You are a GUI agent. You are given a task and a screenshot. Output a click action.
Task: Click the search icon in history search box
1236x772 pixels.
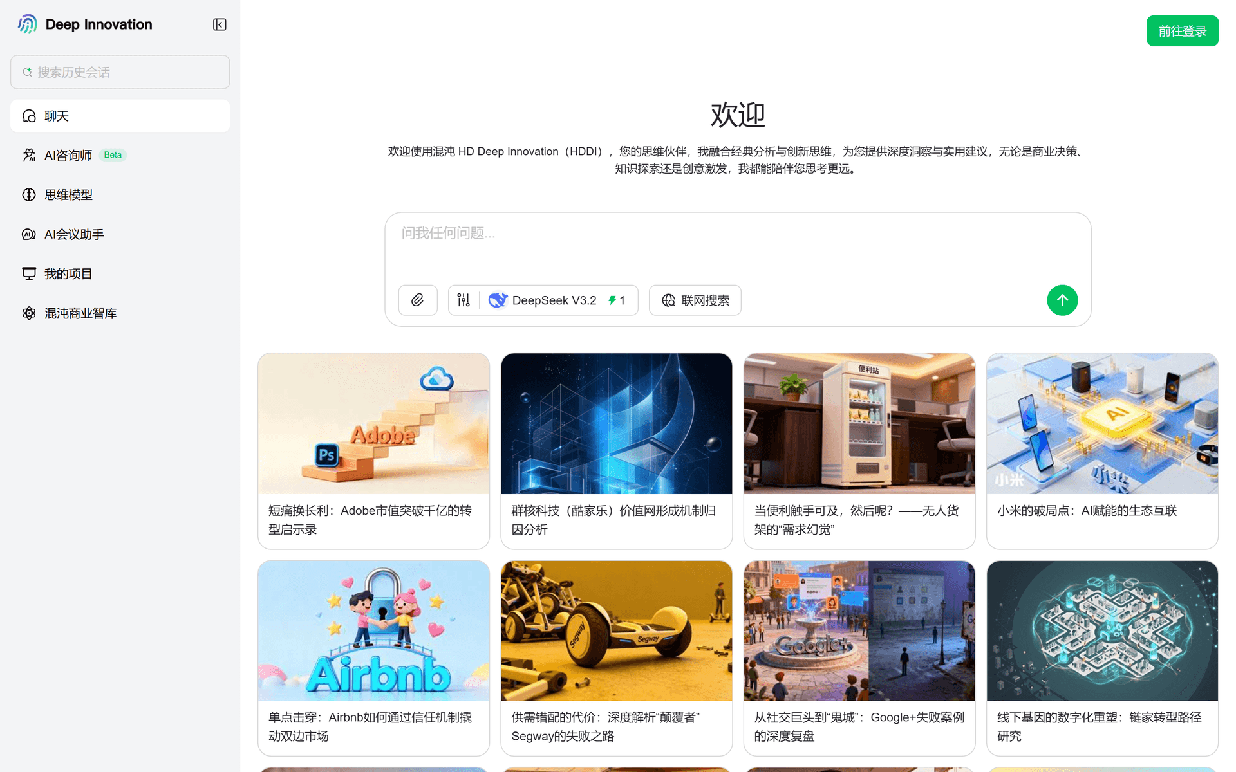pos(27,72)
